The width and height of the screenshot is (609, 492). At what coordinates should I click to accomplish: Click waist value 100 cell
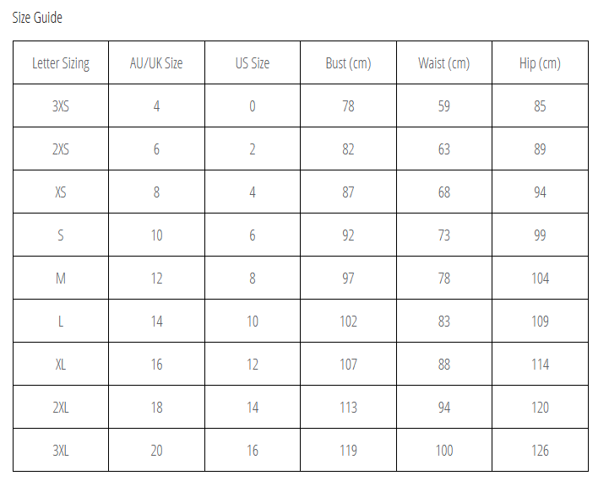(x=444, y=451)
